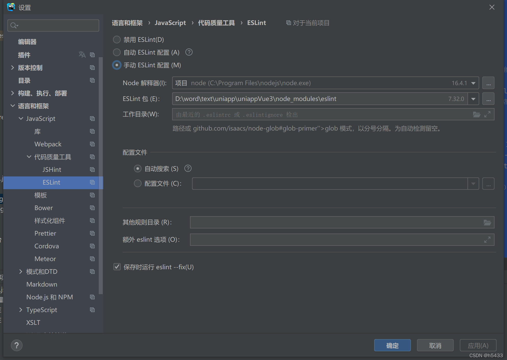This screenshot has height=360, width=507.
Task: Open the help button at bottom left
Action: [17, 345]
